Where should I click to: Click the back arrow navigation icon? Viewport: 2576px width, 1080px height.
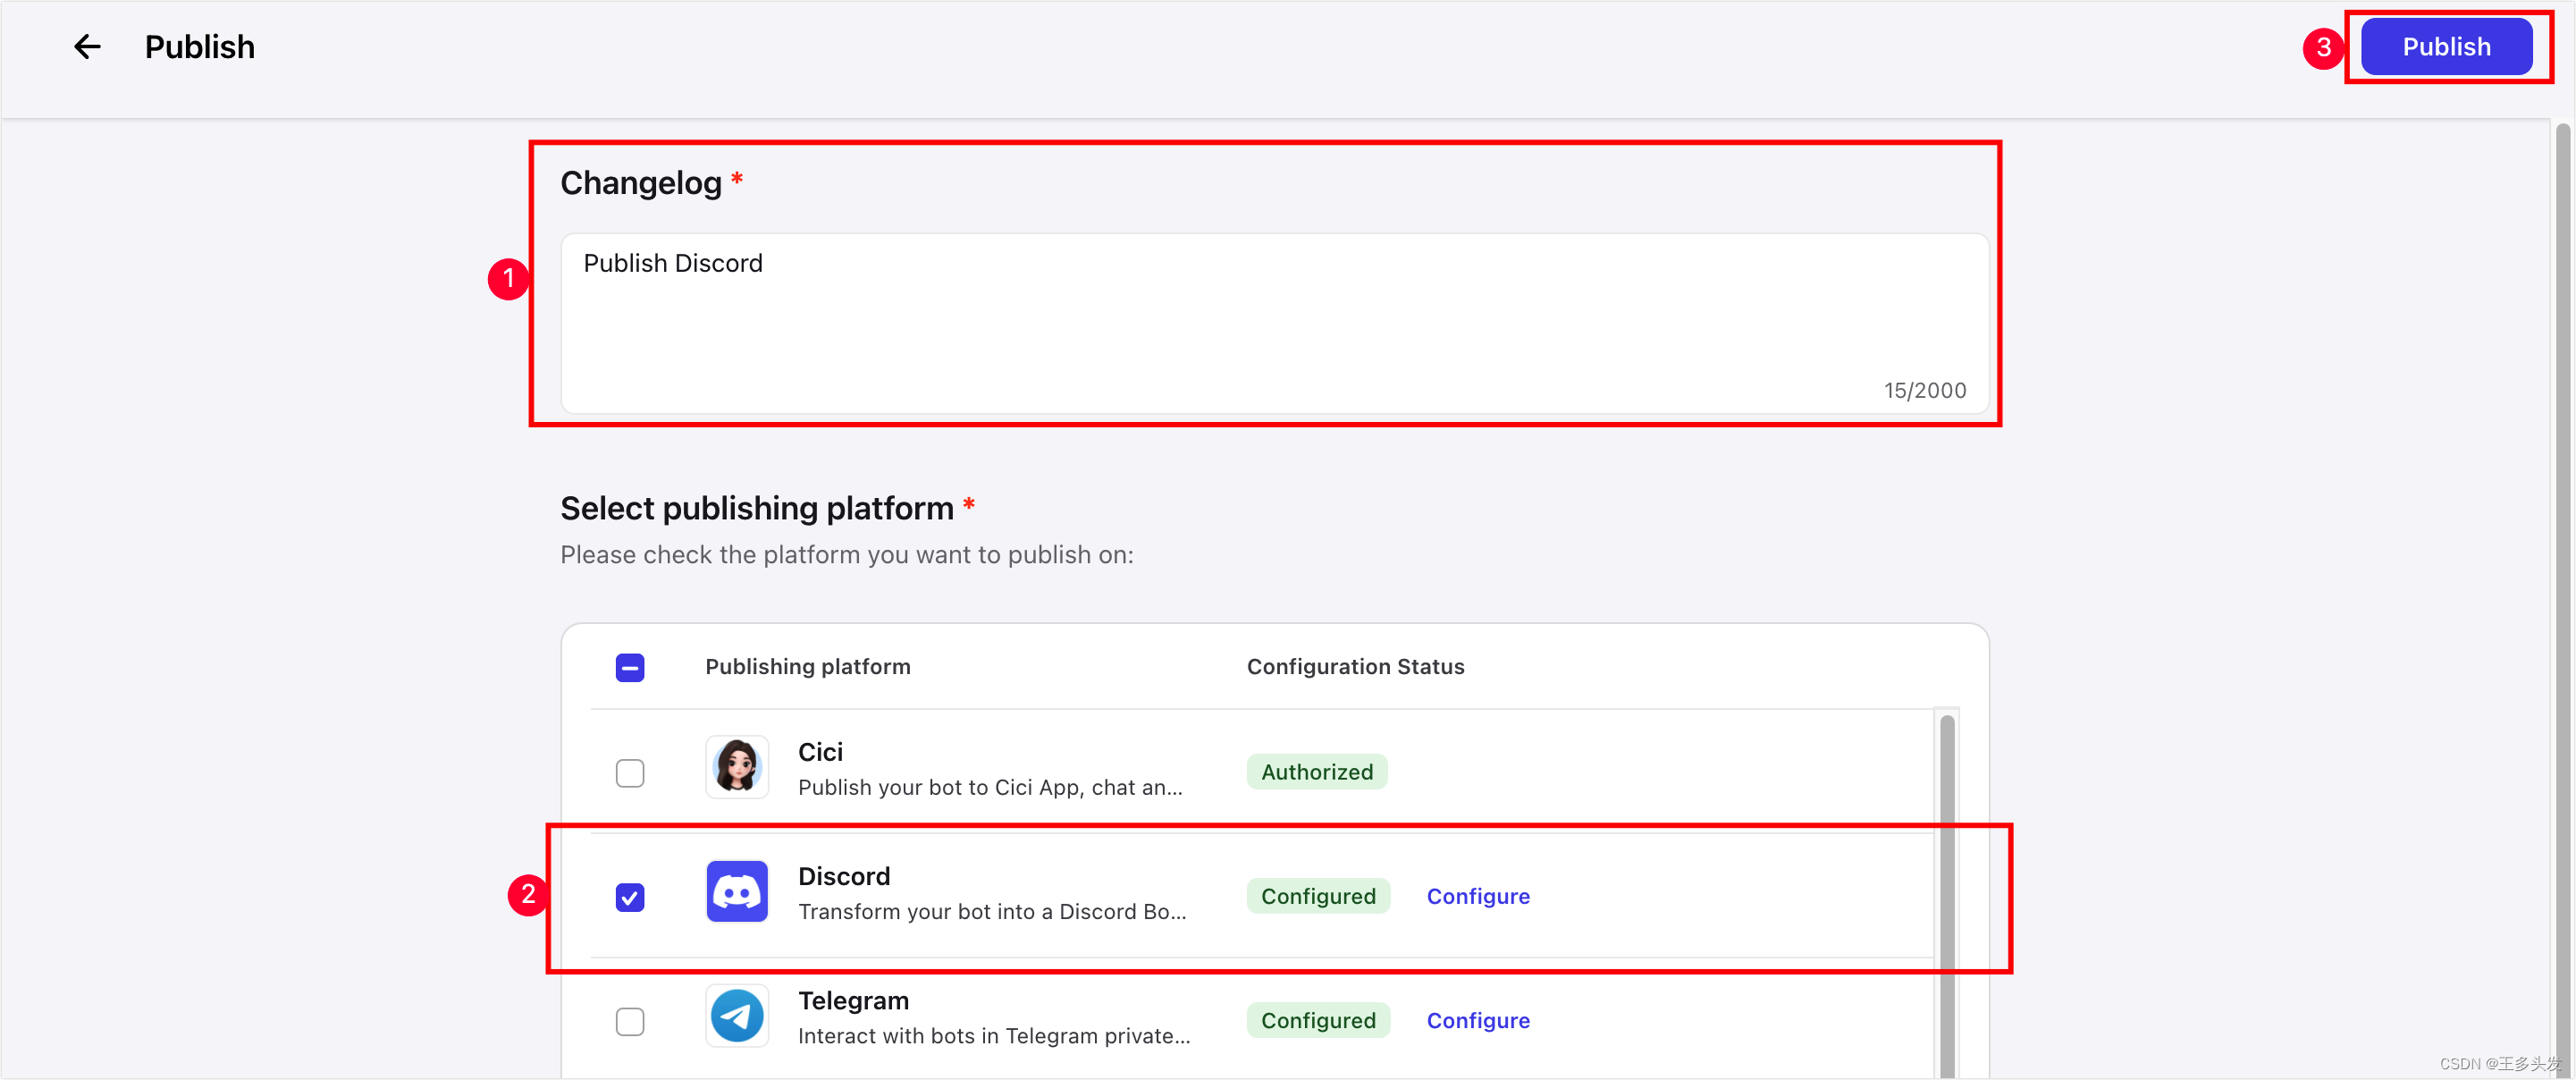pos(86,46)
